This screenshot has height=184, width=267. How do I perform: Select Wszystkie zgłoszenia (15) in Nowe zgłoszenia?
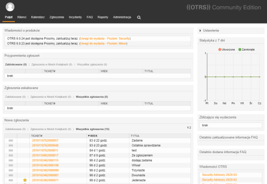click(92, 129)
